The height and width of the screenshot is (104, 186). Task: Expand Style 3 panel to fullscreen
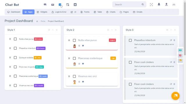click(167, 30)
